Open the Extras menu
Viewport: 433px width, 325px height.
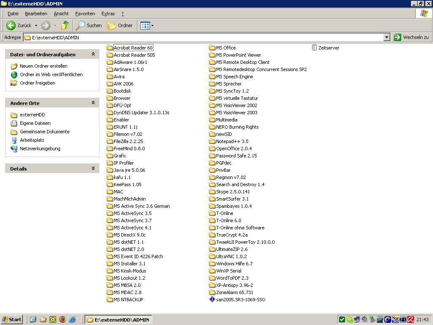(x=108, y=14)
